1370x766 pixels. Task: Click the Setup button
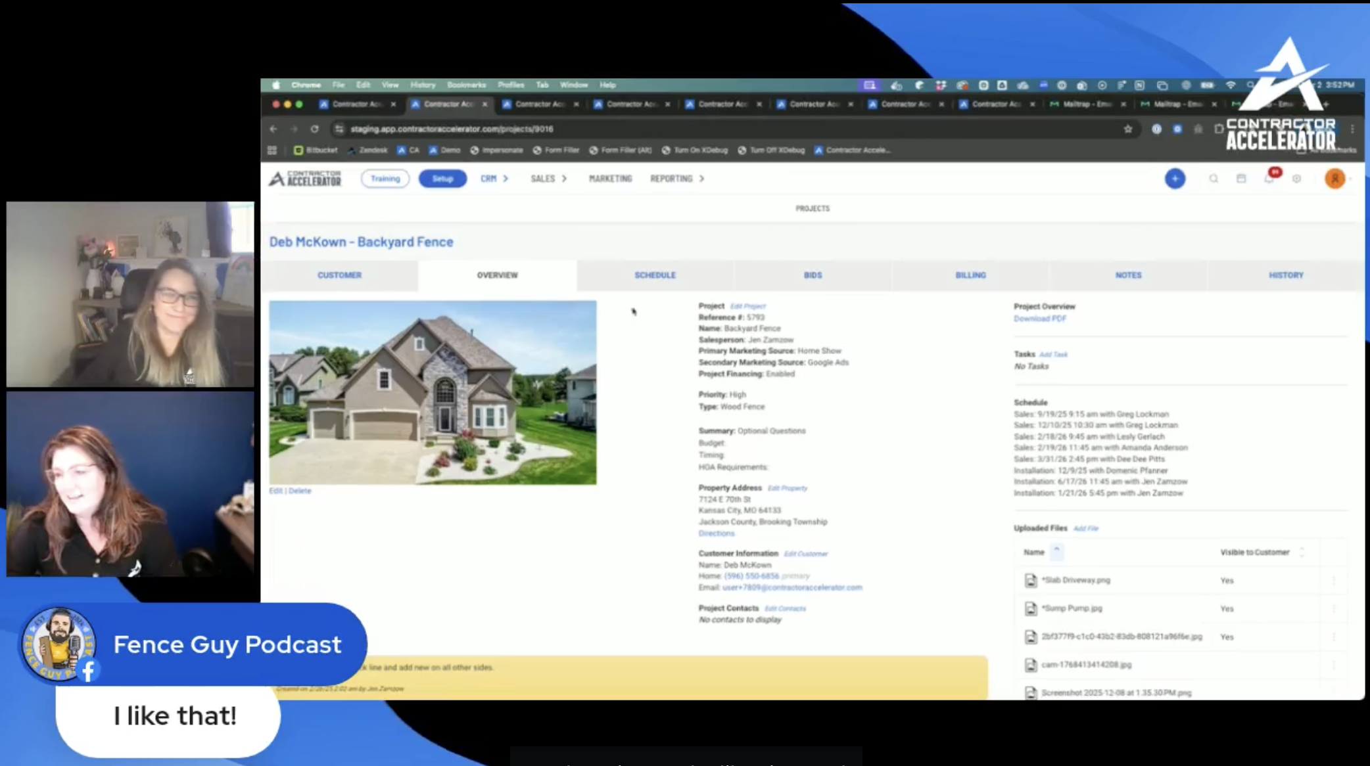[442, 179]
